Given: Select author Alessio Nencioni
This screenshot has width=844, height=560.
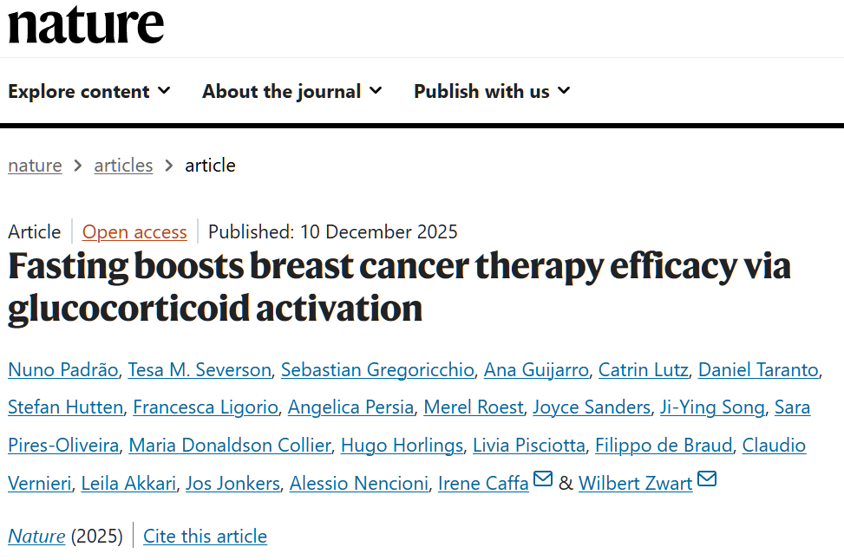Looking at the screenshot, I should click(x=359, y=484).
